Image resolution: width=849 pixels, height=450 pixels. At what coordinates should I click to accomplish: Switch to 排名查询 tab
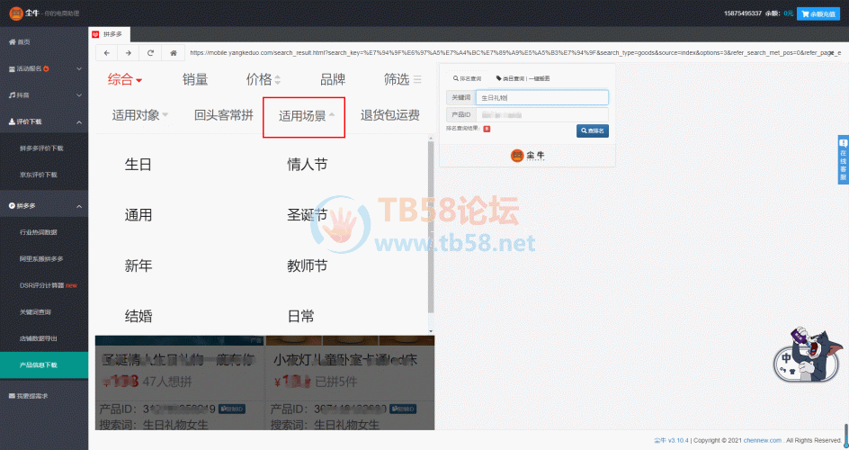point(468,78)
